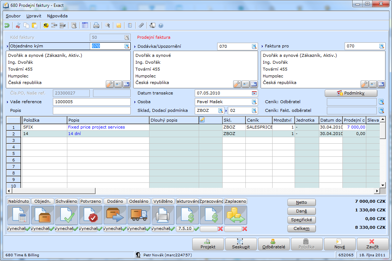
Task: Click the 7 000,00 price cell
Action: (354, 127)
